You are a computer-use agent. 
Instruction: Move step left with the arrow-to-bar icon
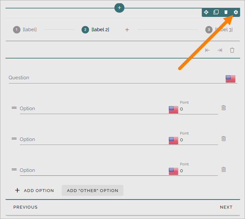[207, 50]
